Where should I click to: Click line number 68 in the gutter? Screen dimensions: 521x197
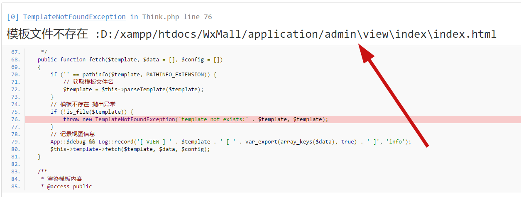coord(15,60)
